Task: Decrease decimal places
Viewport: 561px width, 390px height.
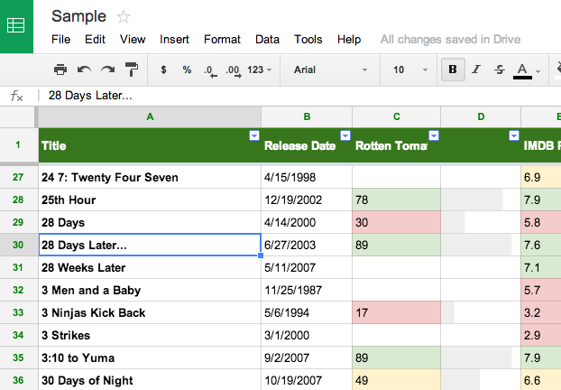Action: tap(209, 70)
